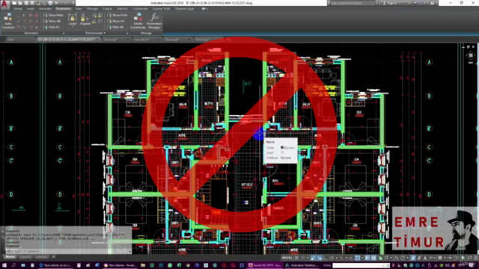
Task: Toggle lineweight display in status bar
Action: 367,258
